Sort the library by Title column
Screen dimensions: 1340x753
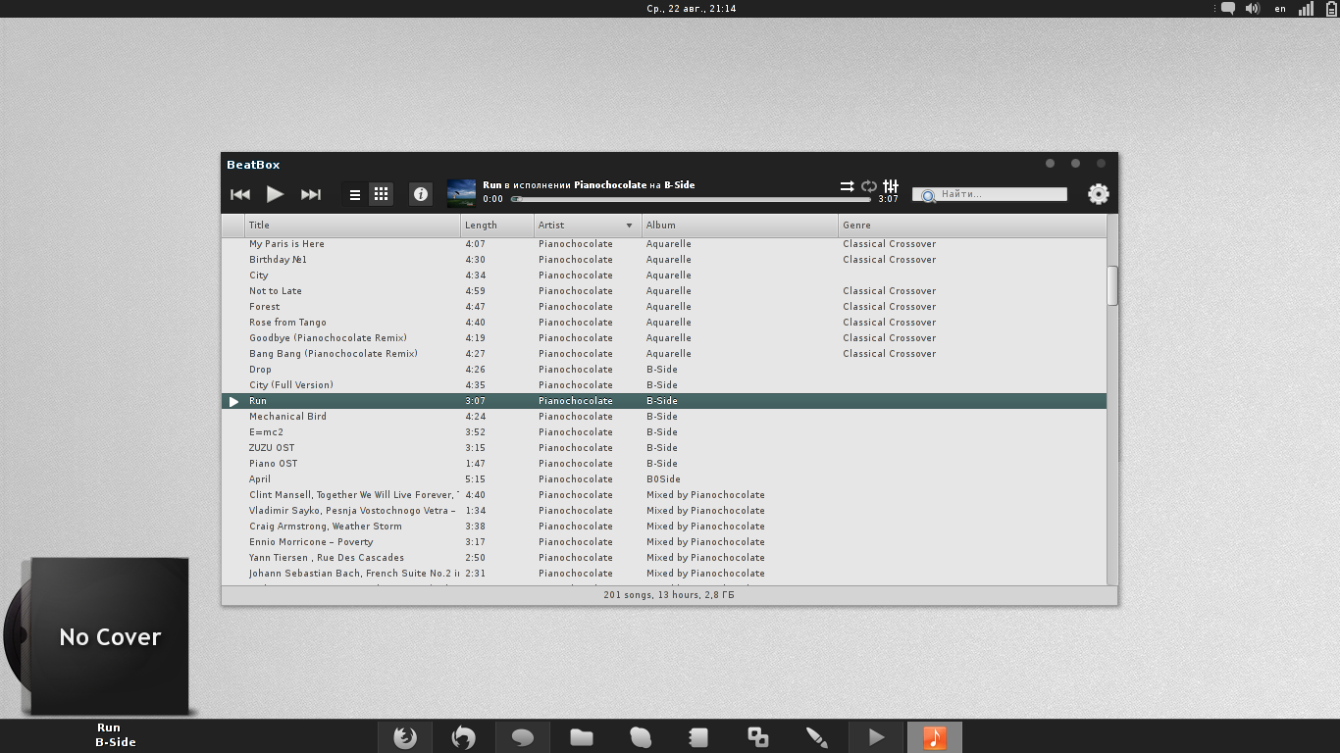[x=352, y=226]
